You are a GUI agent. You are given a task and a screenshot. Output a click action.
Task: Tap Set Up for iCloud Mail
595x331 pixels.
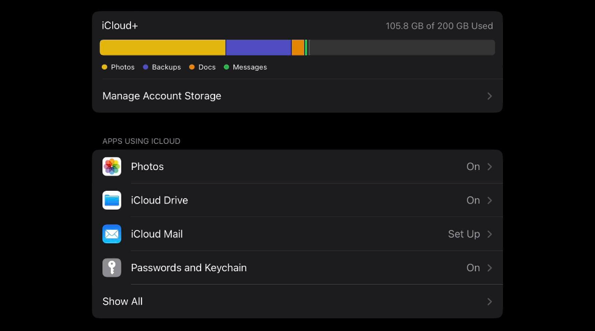pyautogui.click(x=464, y=234)
